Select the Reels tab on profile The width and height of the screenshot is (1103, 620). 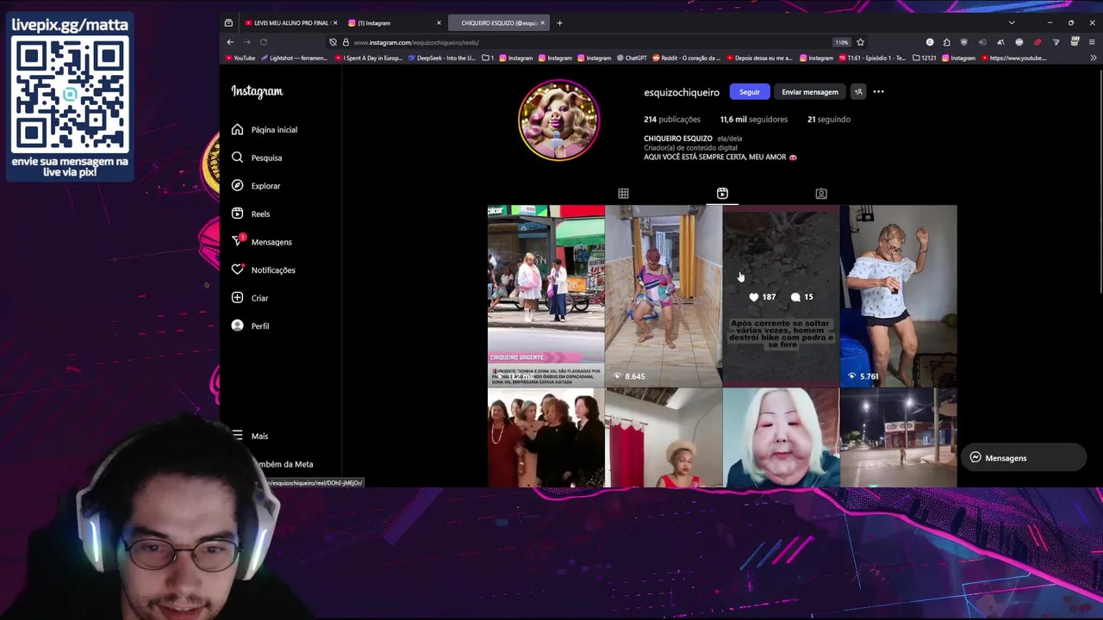click(722, 194)
